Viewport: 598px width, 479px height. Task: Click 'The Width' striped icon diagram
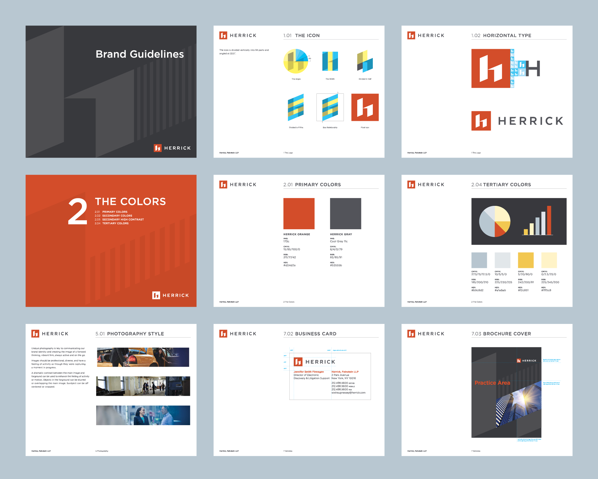(x=330, y=61)
